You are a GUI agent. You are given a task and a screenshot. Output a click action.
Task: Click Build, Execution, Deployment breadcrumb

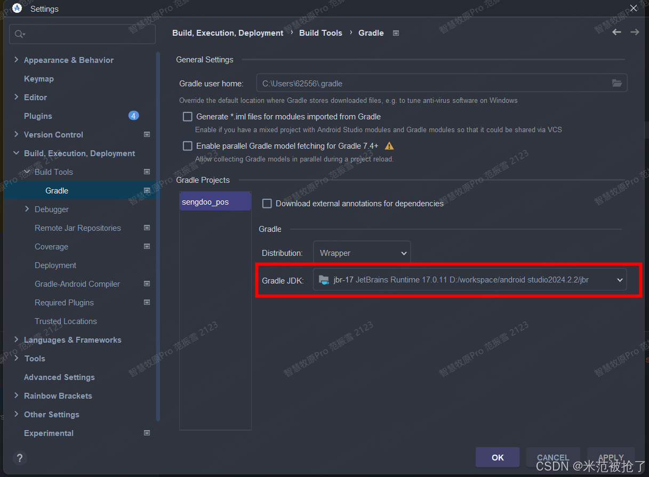click(228, 33)
